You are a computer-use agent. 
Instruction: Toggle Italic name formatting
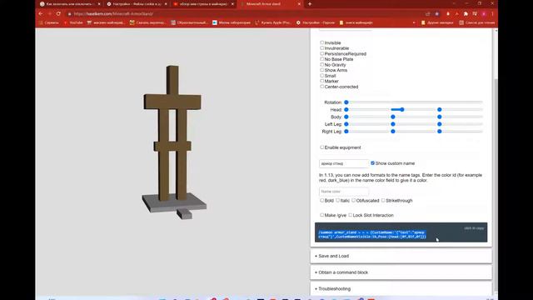point(337,200)
